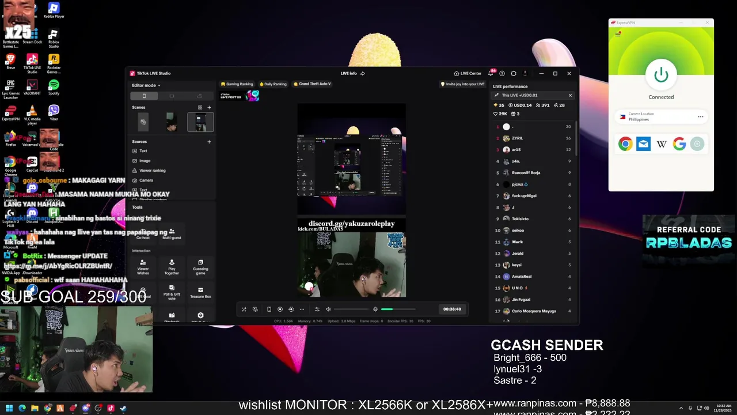Open the Windows Start button
Image resolution: width=737 pixels, height=415 pixels.
(9, 408)
